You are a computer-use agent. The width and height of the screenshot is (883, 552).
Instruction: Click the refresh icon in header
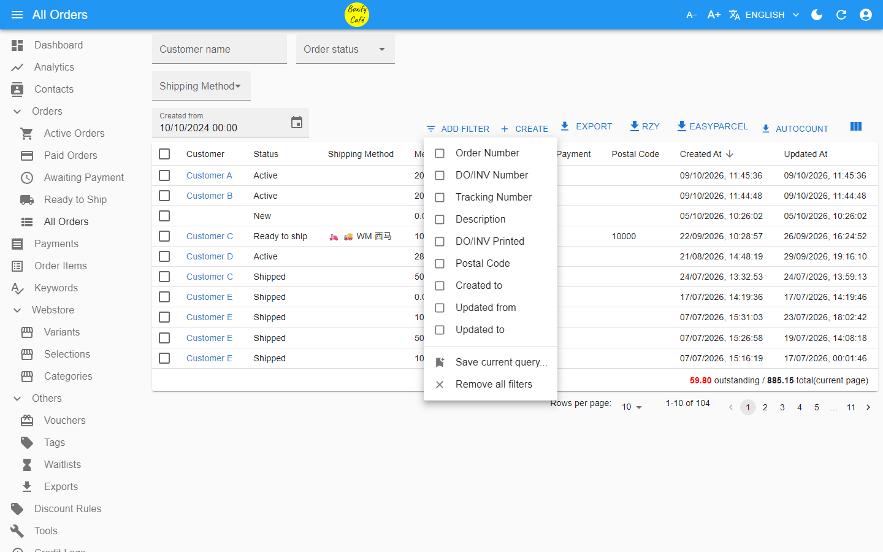[841, 15]
